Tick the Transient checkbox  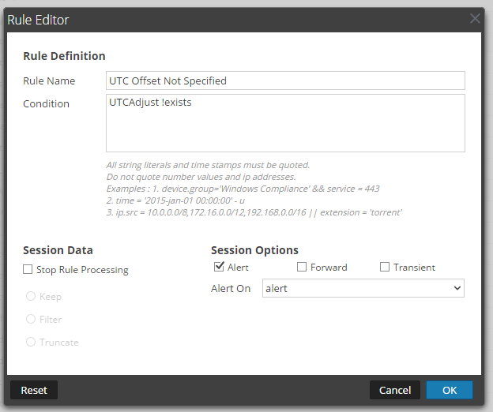(x=385, y=268)
